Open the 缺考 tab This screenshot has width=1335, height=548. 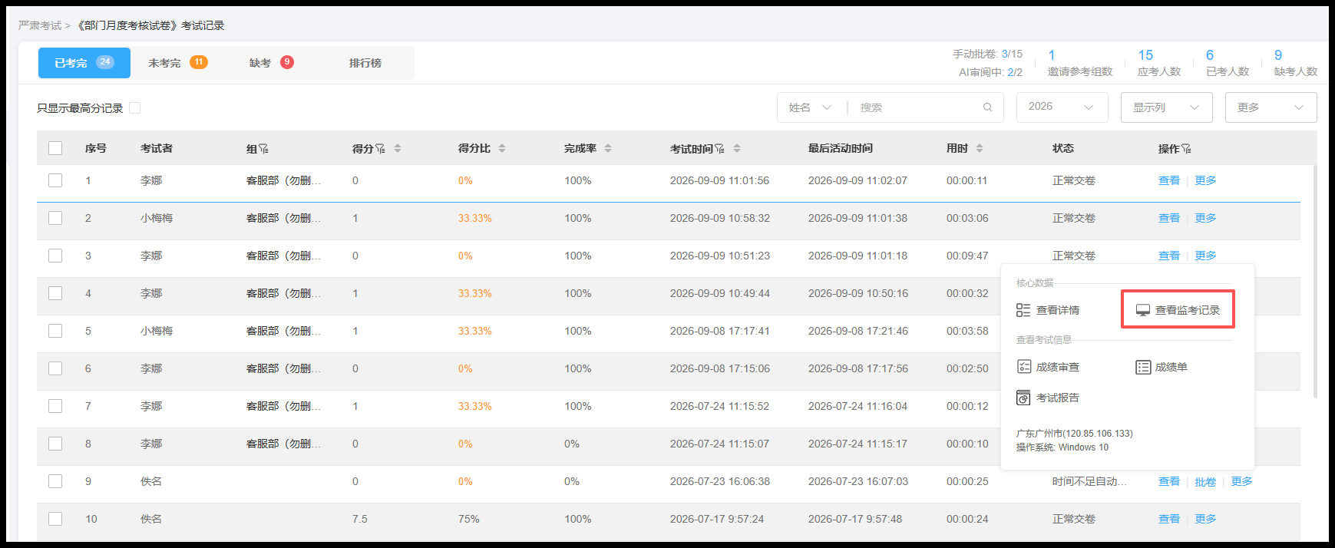point(271,63)
